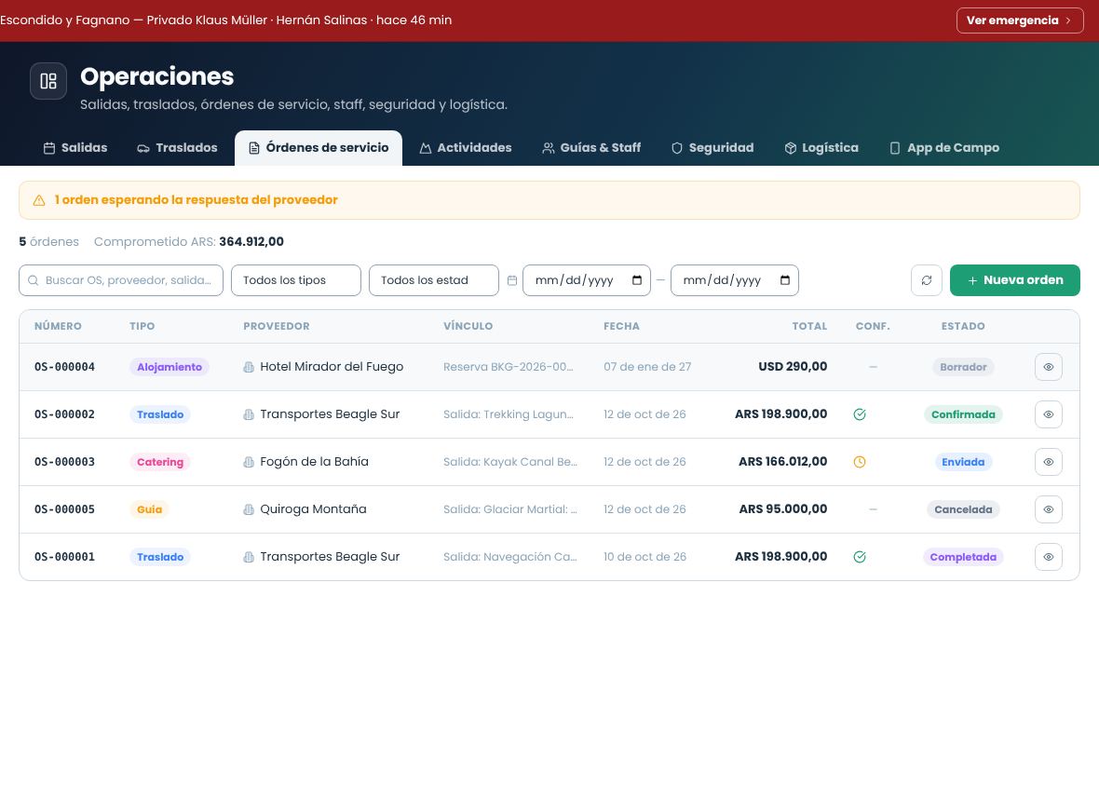This screenshot has width=1099, height=786.
Task: Switch to the Logística tab
Action: coord(821,148)
